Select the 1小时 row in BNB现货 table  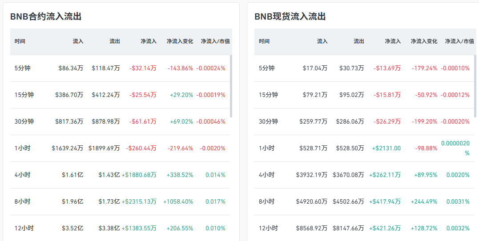[x=365, y=148]
